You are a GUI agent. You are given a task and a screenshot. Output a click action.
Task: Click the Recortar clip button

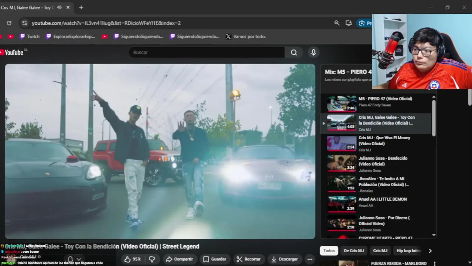(249, 259)
